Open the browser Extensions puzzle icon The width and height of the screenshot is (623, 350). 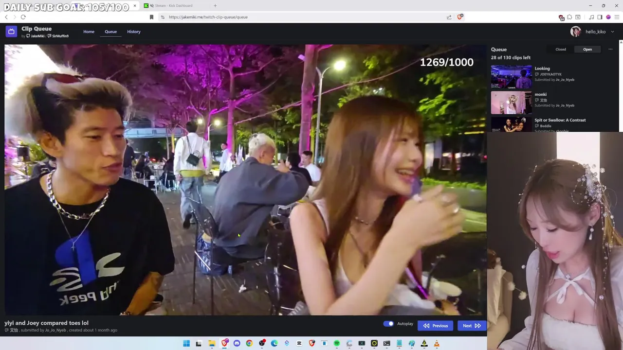tap(569, 17)
